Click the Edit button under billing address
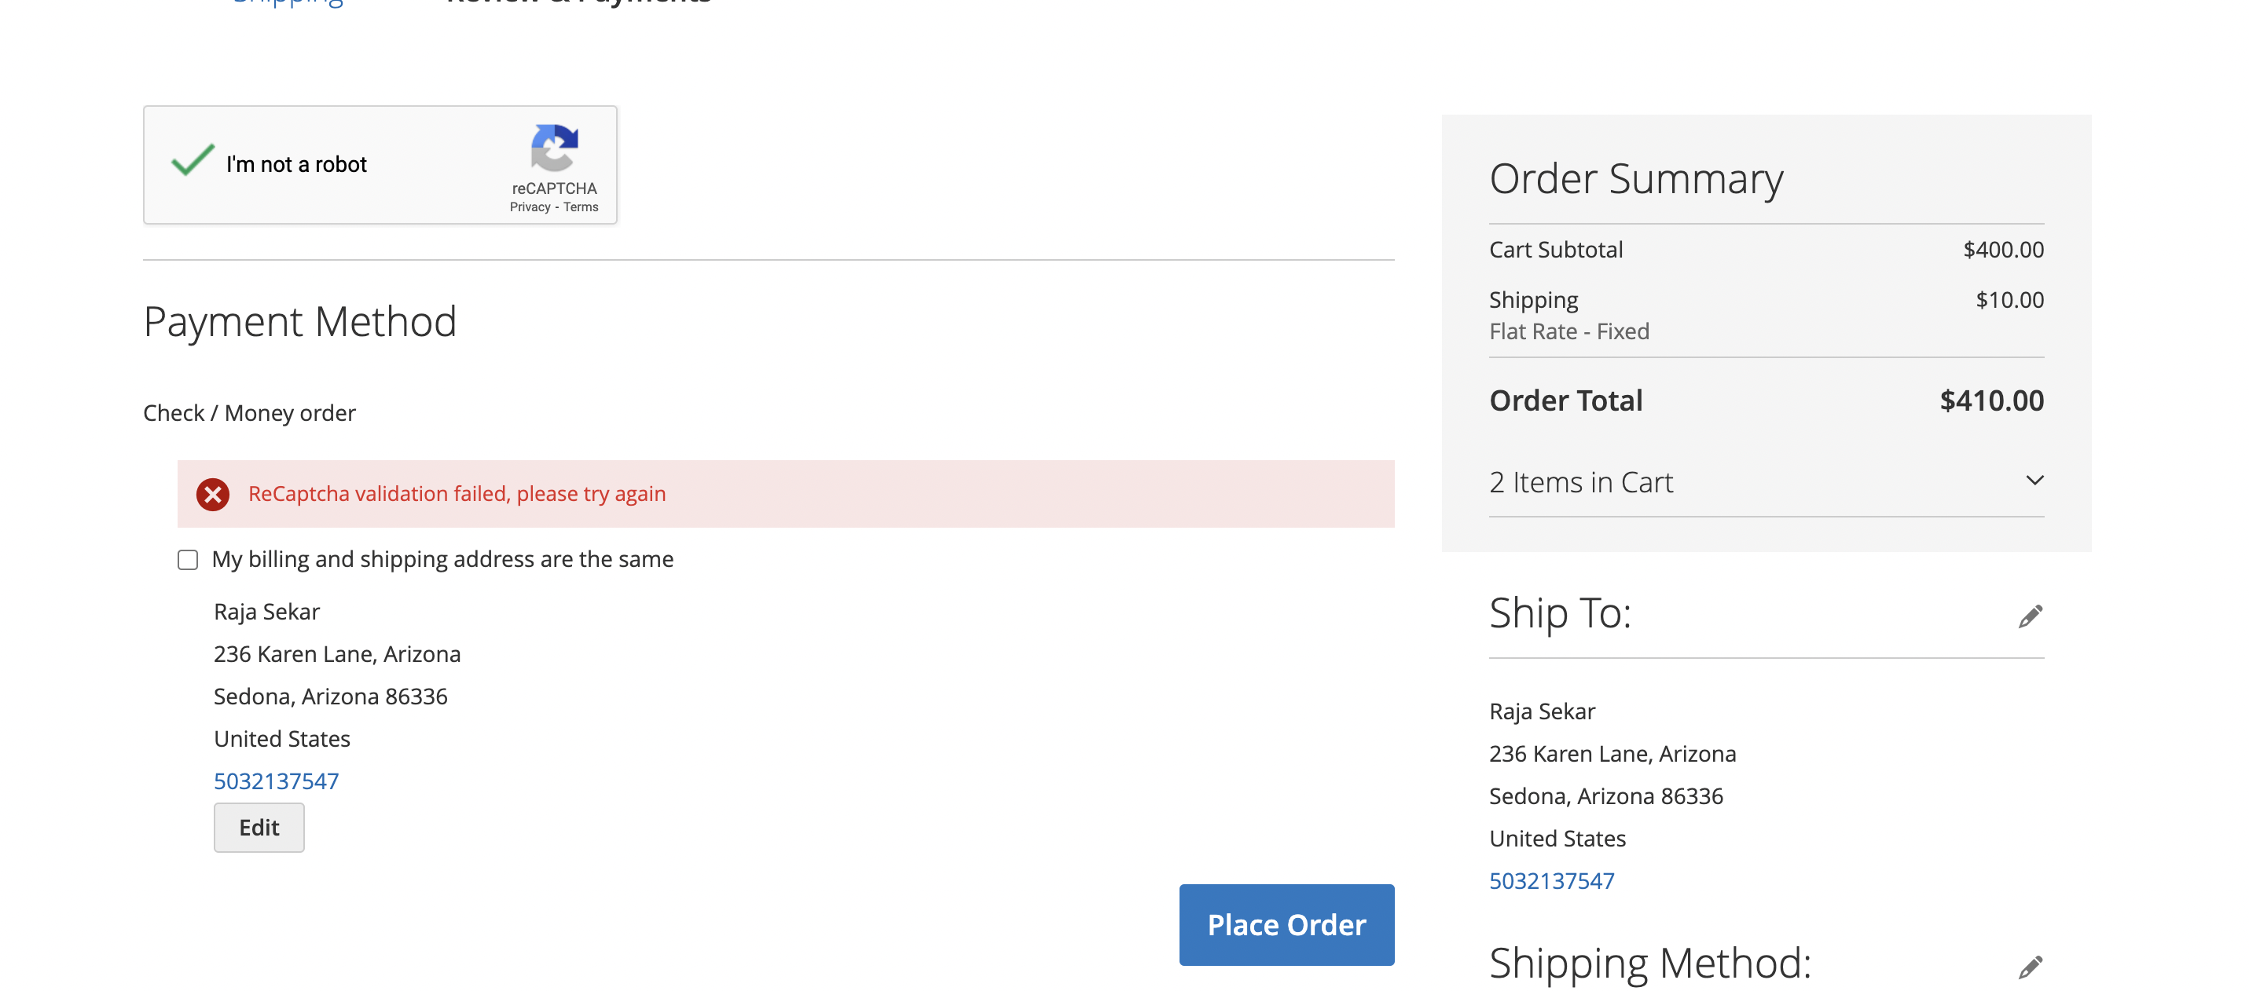The height and width of the screenshot is (991, 2249). [x=259, y=827]
